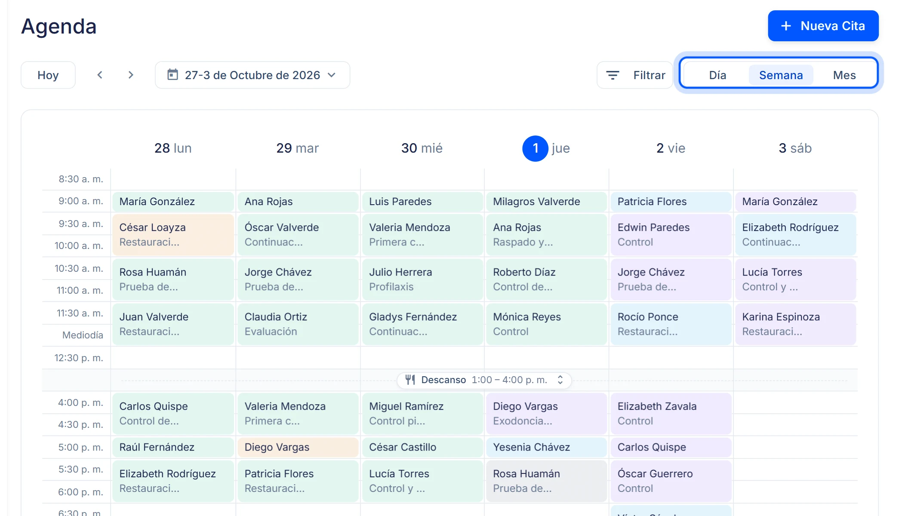This screenshot has width=899, height=516.
Task: Select the 28 lun column header
Action: tap(173, 148)
